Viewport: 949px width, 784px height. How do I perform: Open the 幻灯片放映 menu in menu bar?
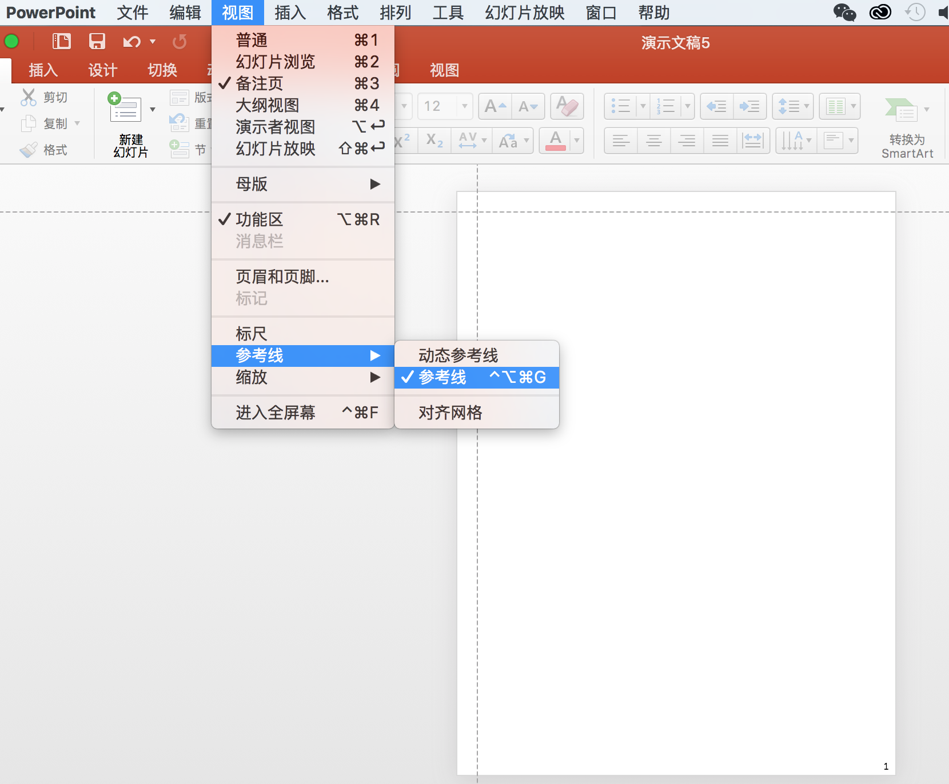point(525,13)
